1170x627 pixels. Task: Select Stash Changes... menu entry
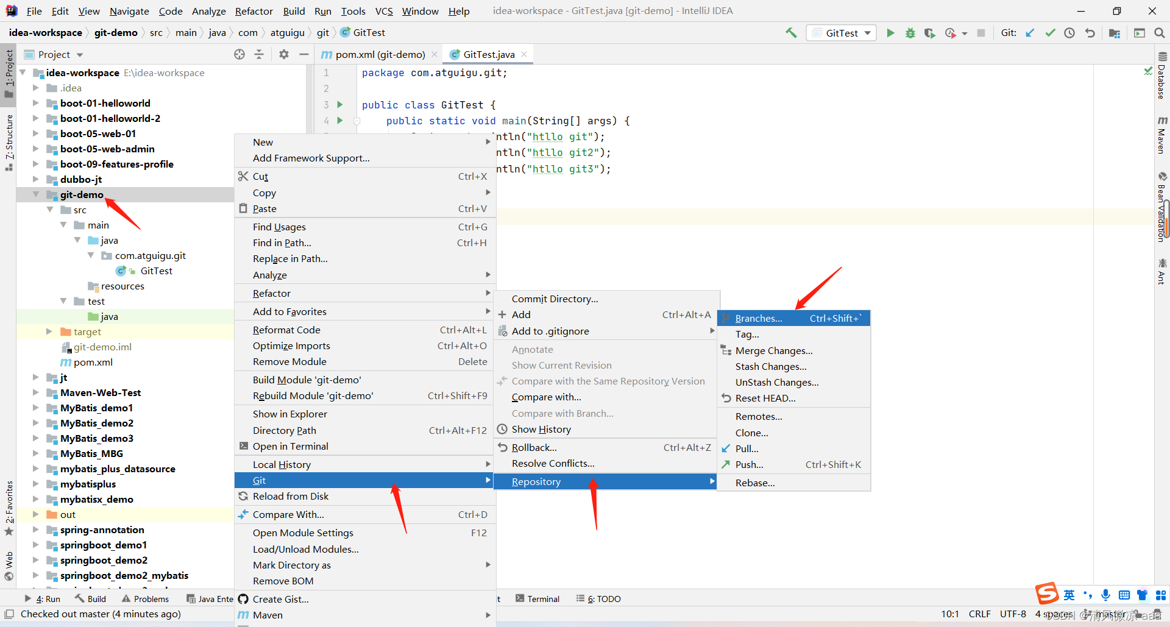pyautogui.click(x=794, y=366)
